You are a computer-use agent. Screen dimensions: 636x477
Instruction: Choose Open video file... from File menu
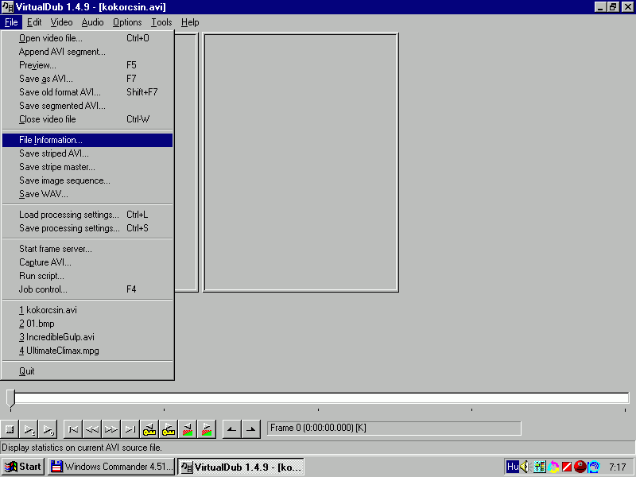87,38
